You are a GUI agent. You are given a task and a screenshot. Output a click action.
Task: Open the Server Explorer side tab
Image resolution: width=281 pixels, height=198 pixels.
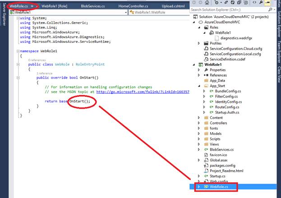(5, 14)
